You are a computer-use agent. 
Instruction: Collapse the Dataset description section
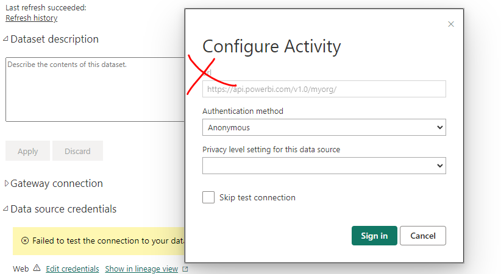[x=5, y=39]
